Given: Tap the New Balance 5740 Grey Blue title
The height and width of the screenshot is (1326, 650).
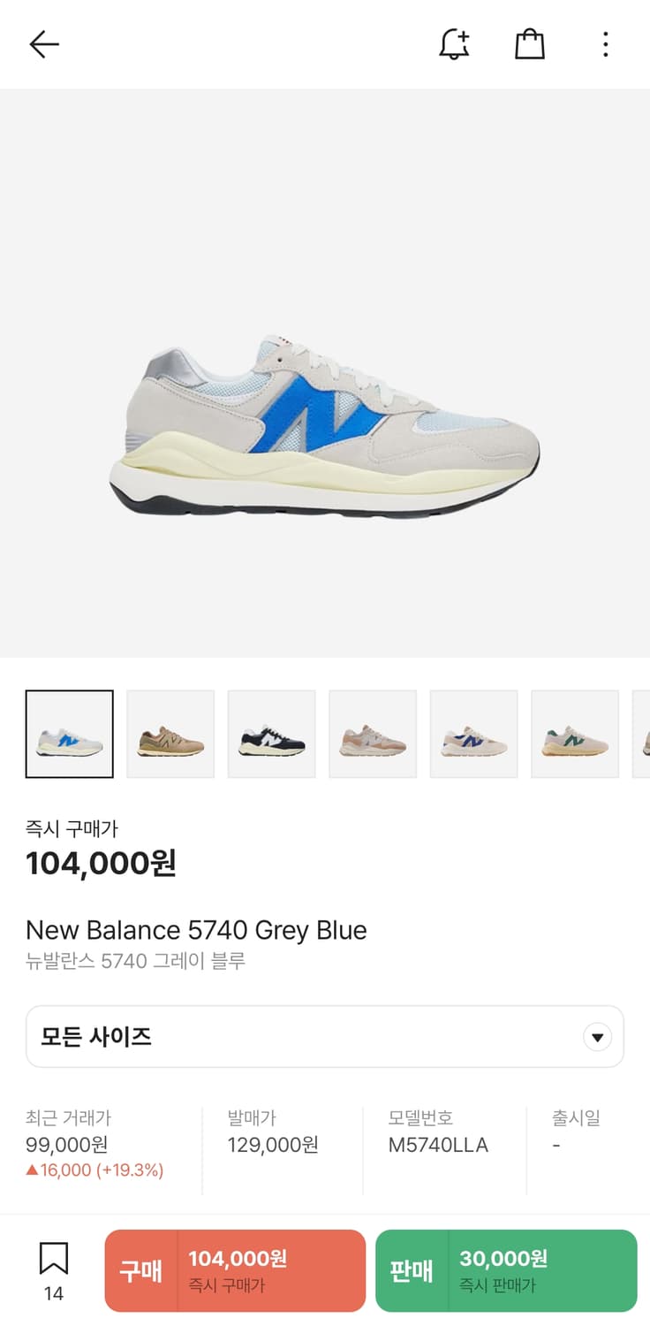Looking at the screenshot, I should pyautogui.click(x=196, y=930).
